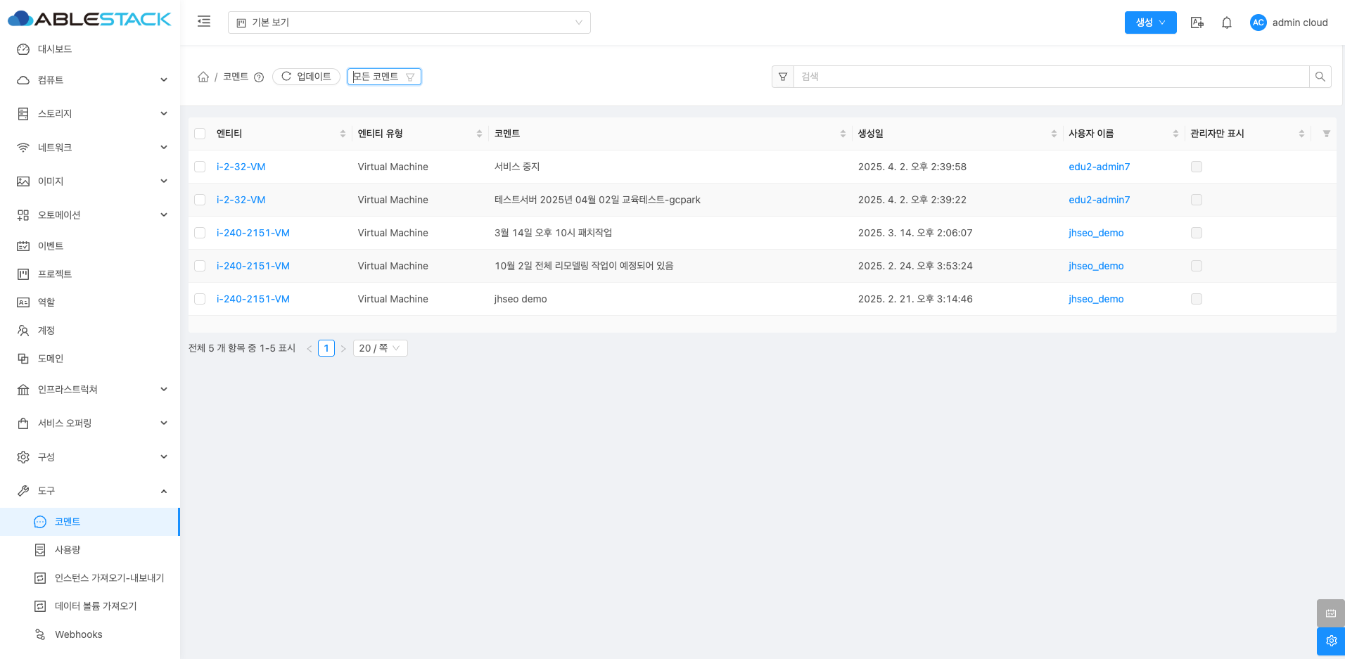Expand 스토리지 sidebar section

click(90, 114)
